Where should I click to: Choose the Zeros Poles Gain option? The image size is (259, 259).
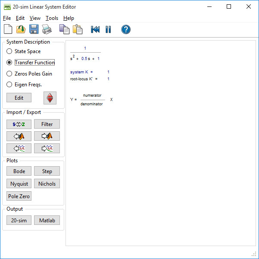pos(9,74)
